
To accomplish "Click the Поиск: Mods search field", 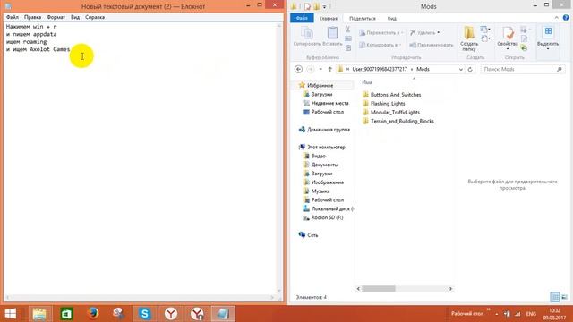I will [x=523, y=69].
